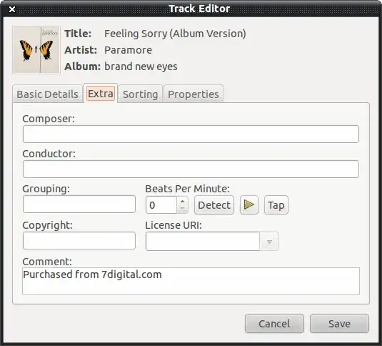Click the Copyright text field
The height and width of the screenshot is (346, 382).
point(79,241)
